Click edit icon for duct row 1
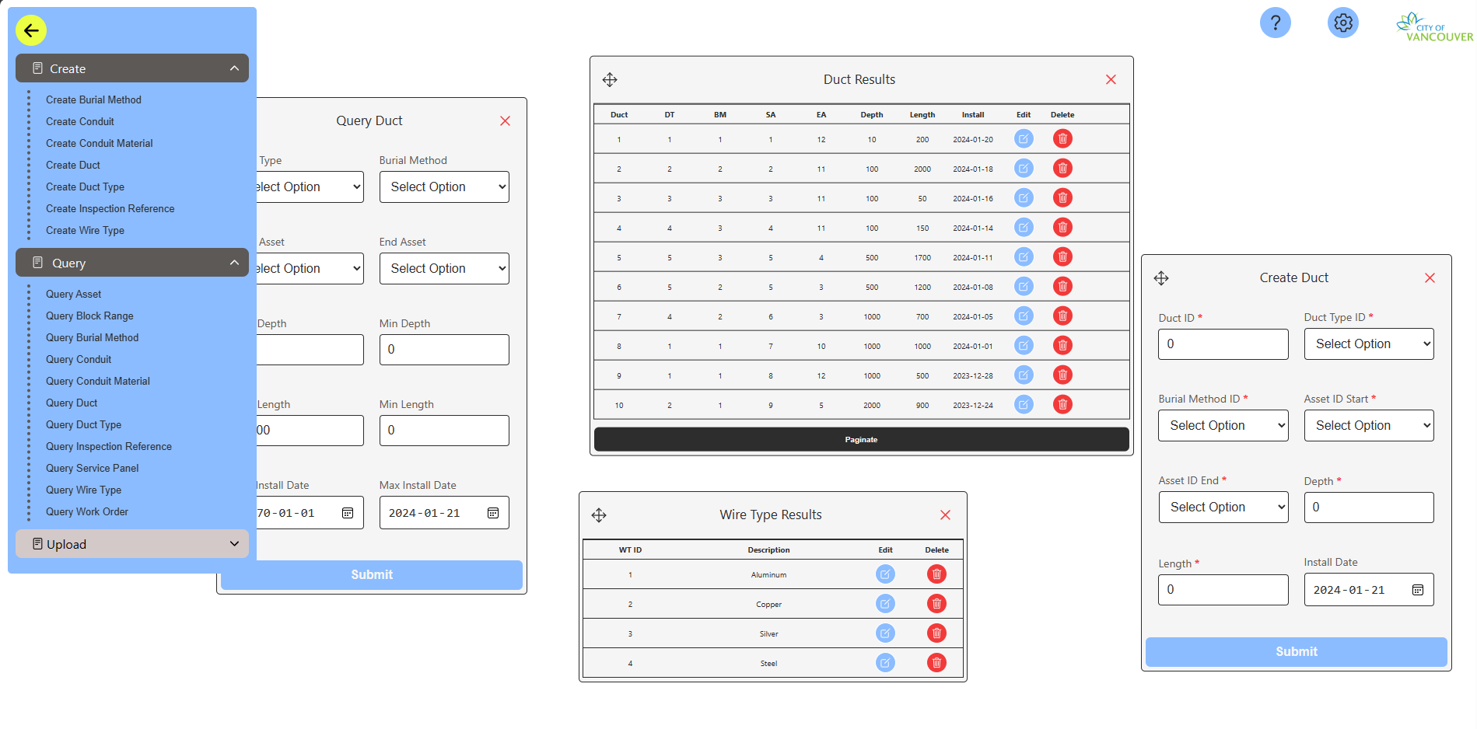The width and height of the screenshot is (1477, 729). [x=1024, y=139]
